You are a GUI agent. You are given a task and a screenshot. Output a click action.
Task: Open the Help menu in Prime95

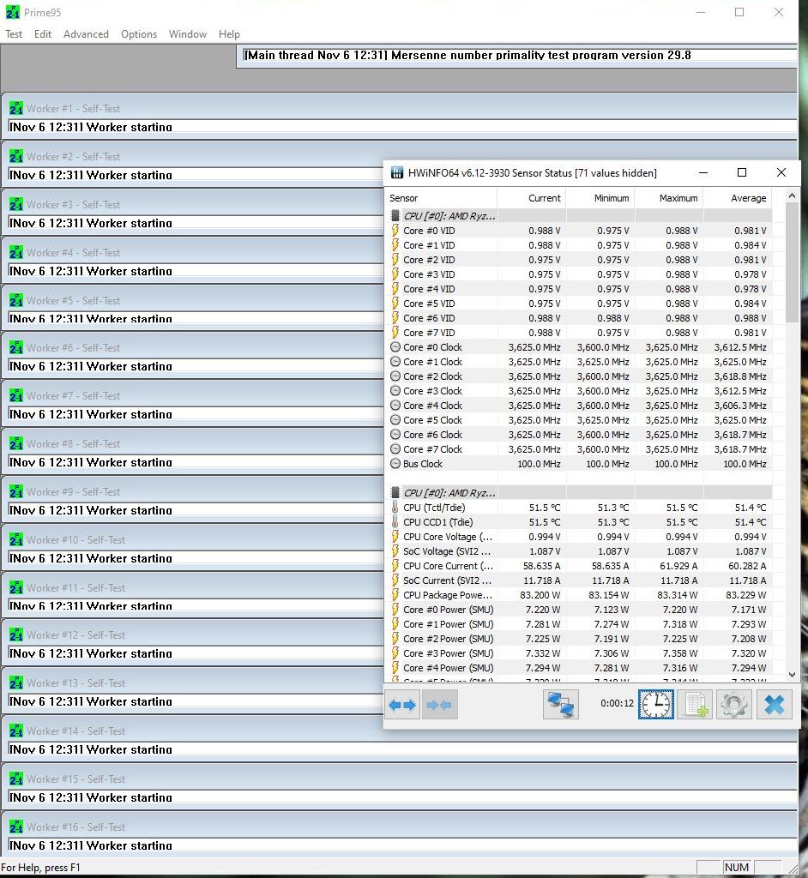[x=229, y=34]
